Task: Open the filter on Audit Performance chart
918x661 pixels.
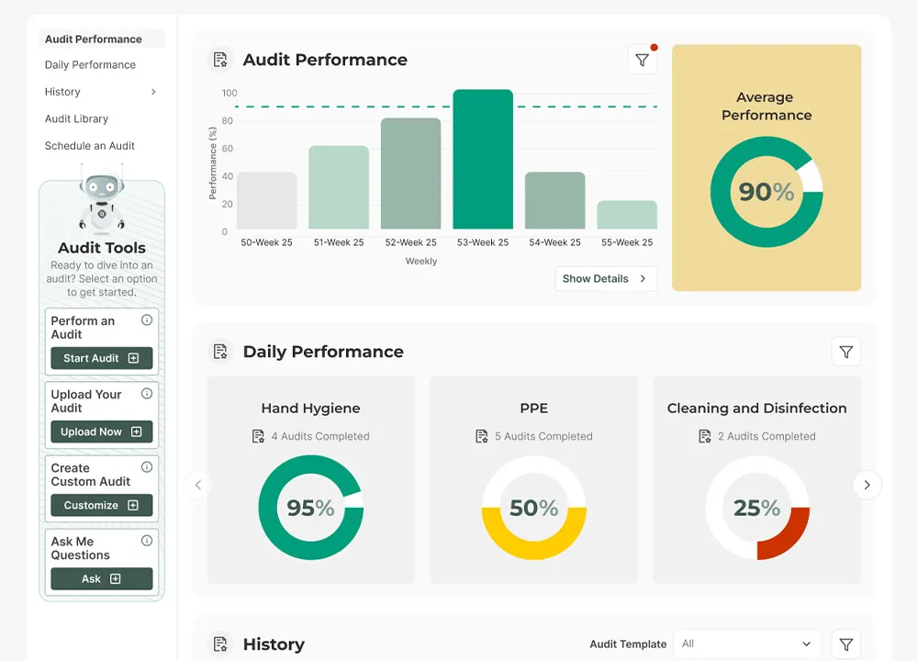Action: (x=642, y=58)
